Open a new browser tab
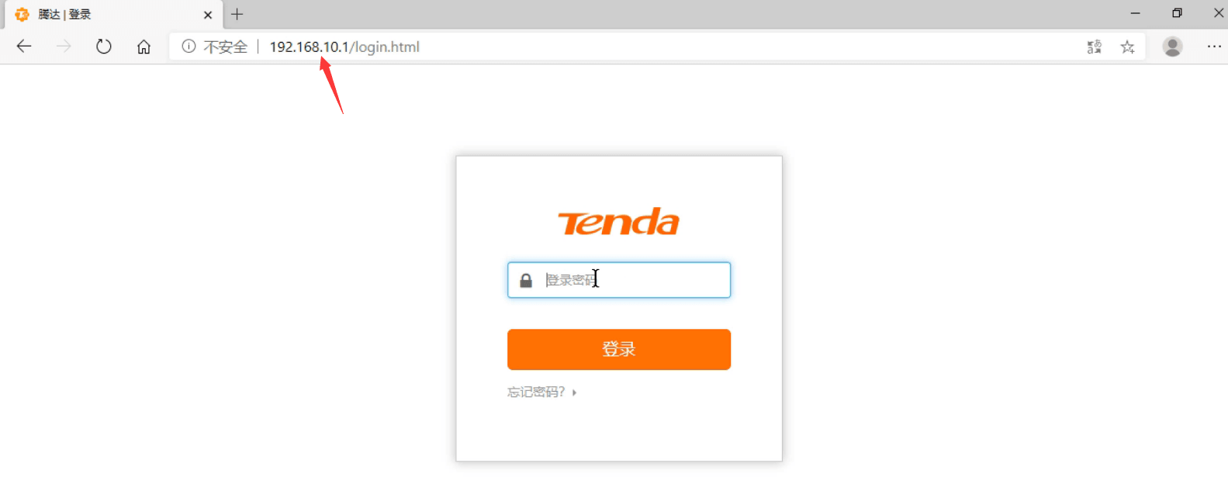1228x498 pixels. pos(237,14)
